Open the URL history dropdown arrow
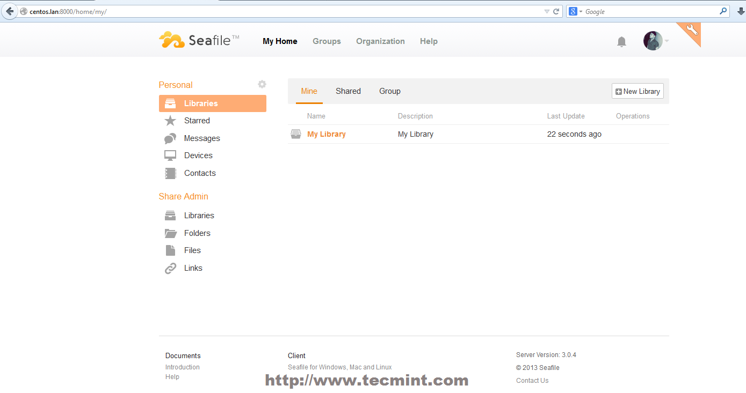This screenshot has height=393, width=746. (547, 11)
